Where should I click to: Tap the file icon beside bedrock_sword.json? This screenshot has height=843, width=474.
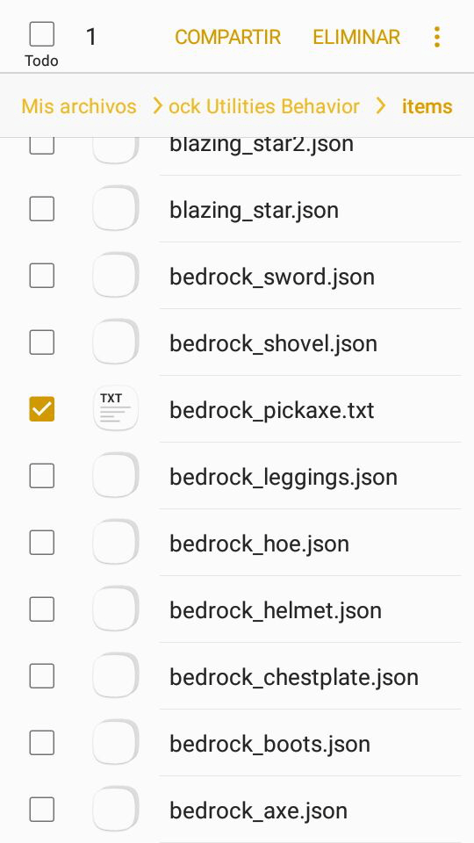point(116,276)
